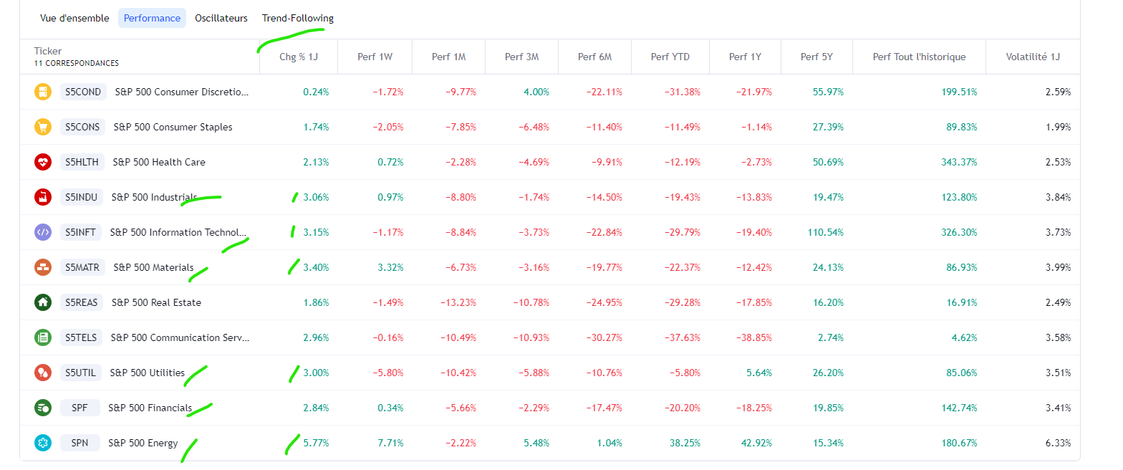Click the Information Technology code icon
Image resolution: width=1123 pixels, height=470 pixels.
pos(43,232)
